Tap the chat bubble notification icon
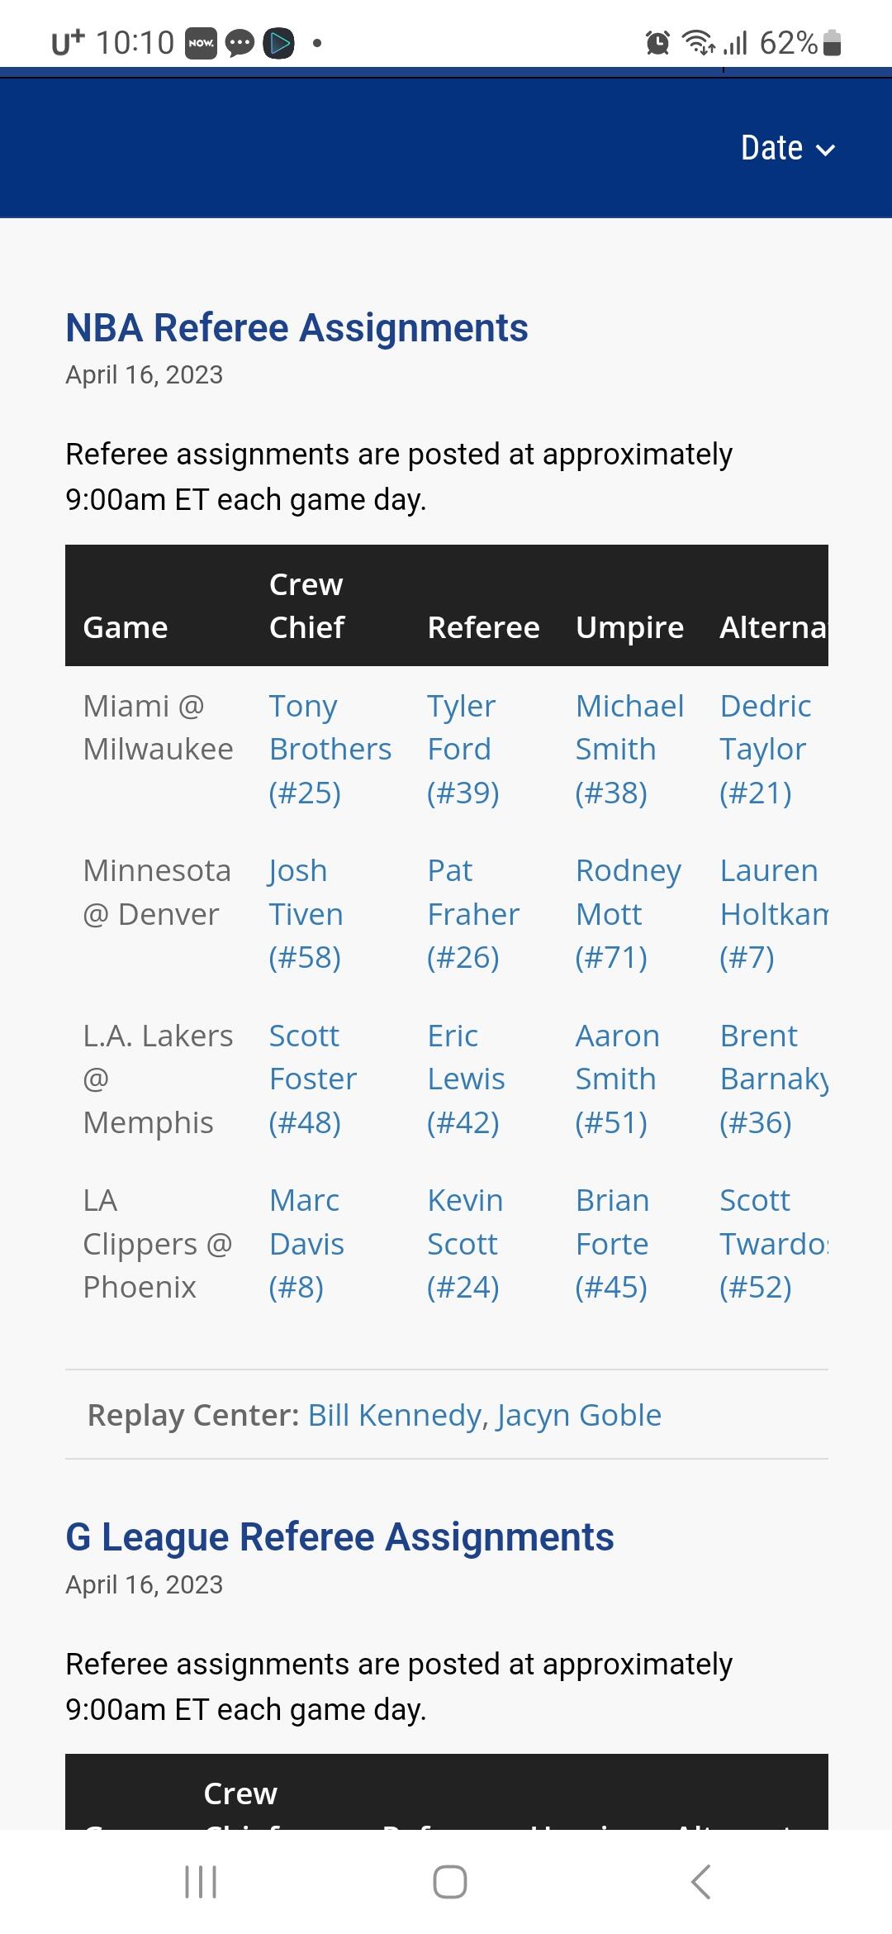892x1934 pixels. pos(240,43)
